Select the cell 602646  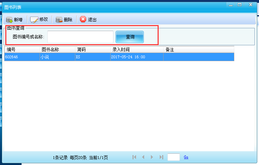tap(22, 57)
